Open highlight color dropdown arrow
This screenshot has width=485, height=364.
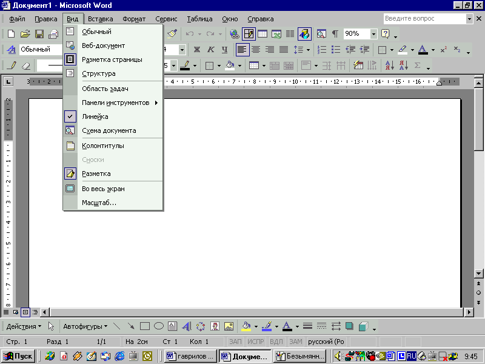(x=412, y=50)
